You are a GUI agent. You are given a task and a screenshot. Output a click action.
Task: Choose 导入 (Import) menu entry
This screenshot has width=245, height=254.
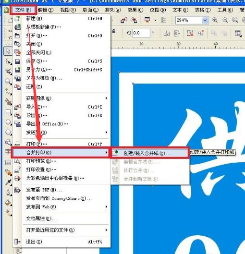[61, 107]
